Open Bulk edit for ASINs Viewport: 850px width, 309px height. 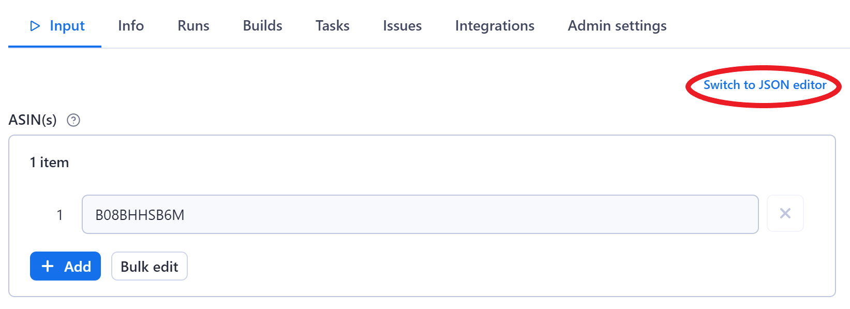pos(150,267)
